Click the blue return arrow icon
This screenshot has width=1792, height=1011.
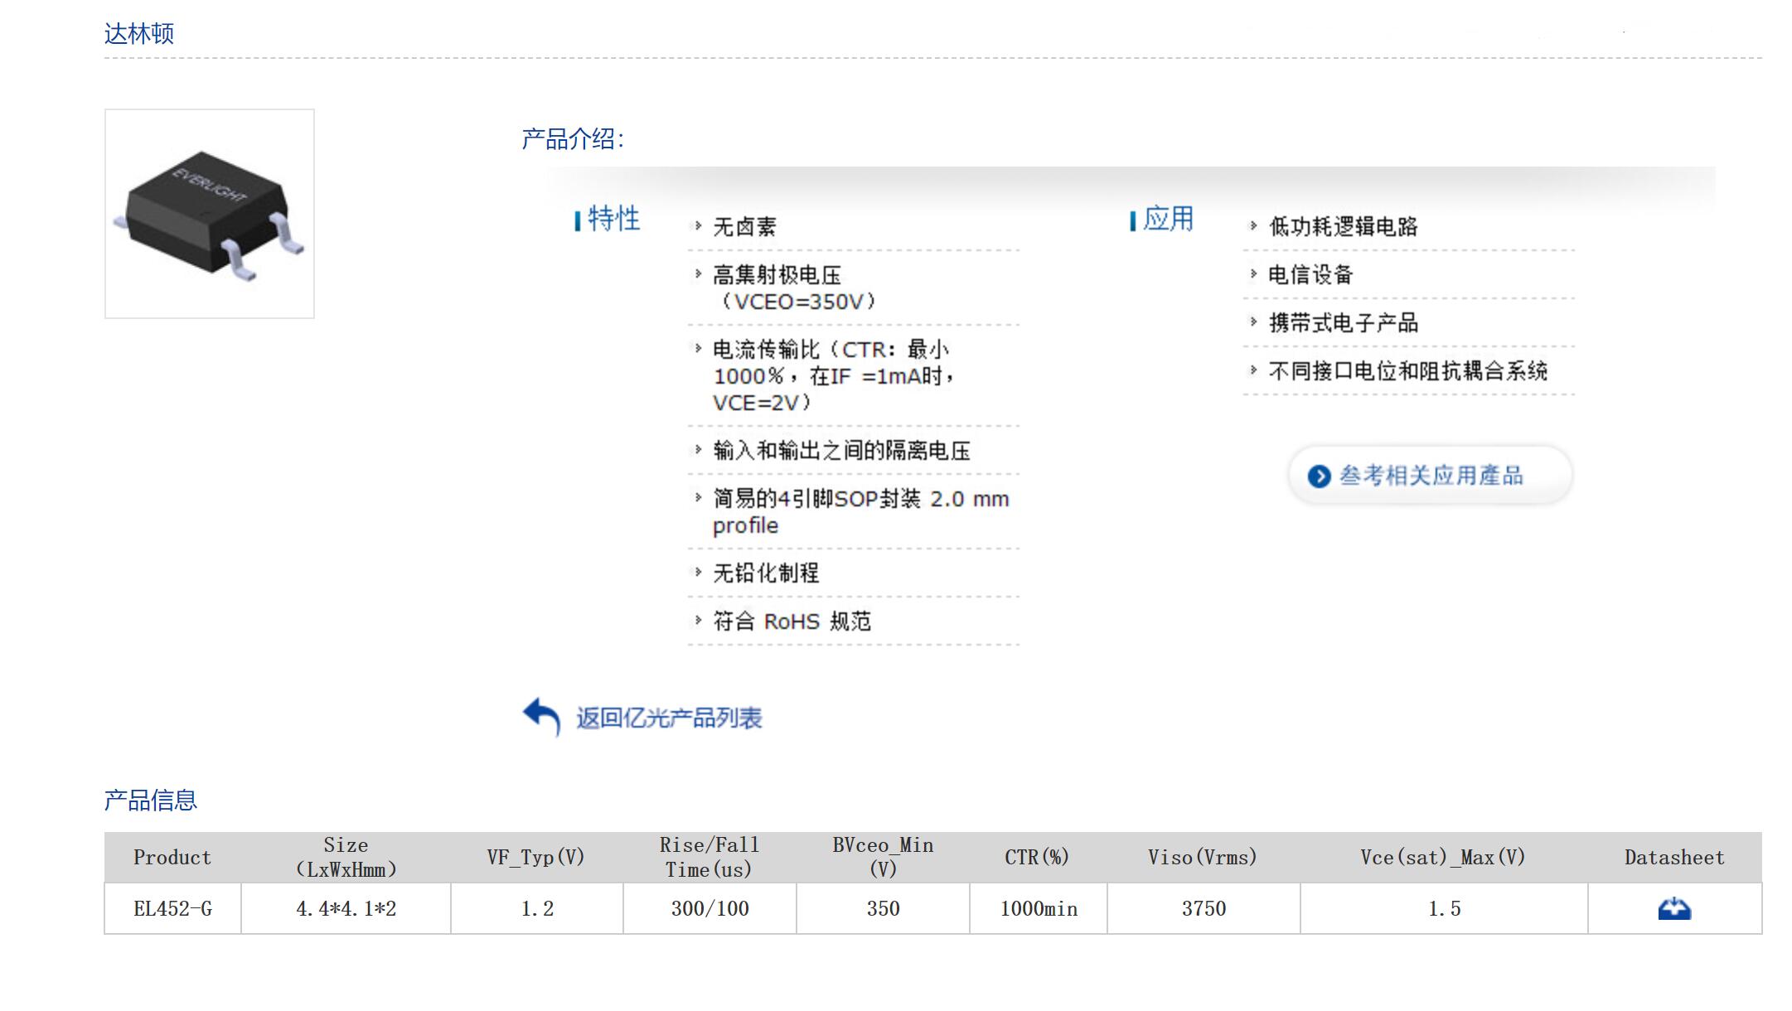542,716
